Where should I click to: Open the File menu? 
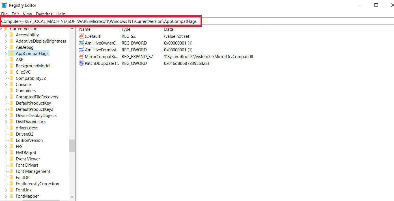[4, 14]
